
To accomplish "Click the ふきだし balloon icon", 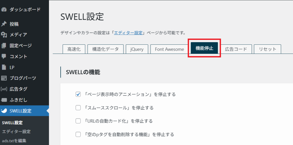I will (4, 100).
